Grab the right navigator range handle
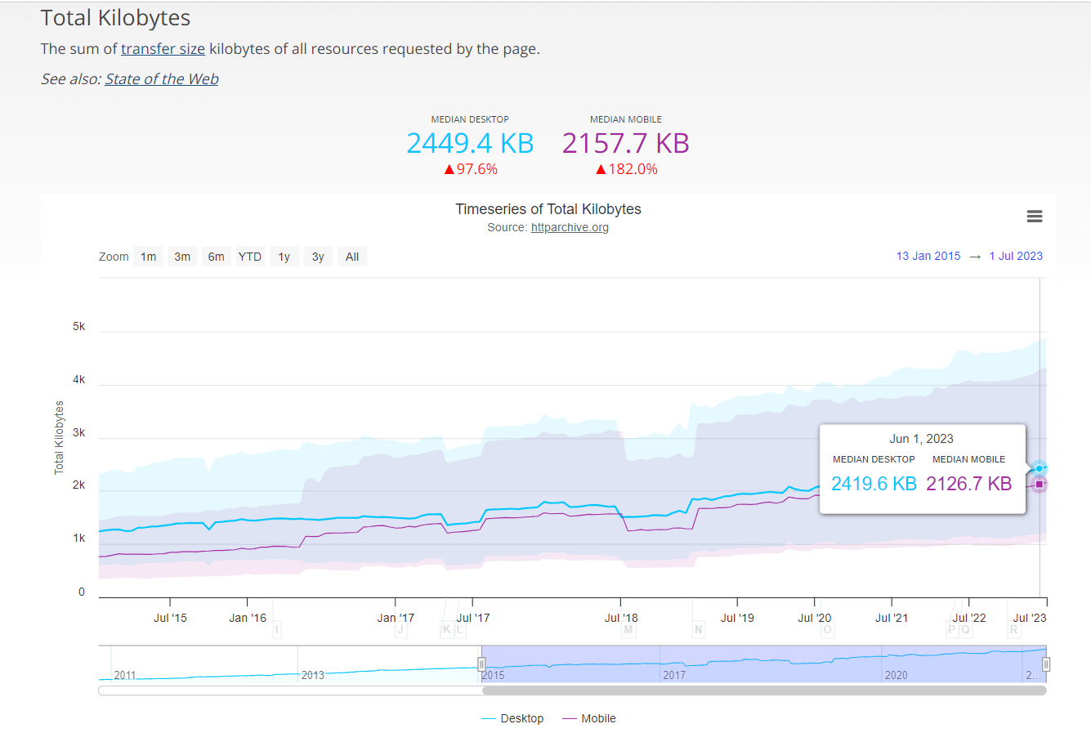Viewport: 1091px width, 733px height. [x=1046, y=664]
